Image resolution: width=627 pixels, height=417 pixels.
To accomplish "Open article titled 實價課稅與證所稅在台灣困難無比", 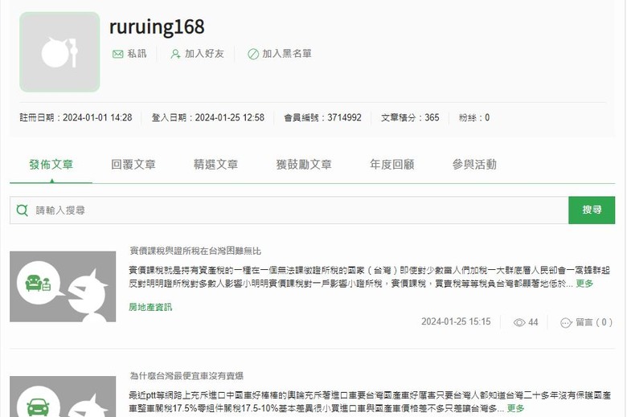I will [x=195, y=251].
